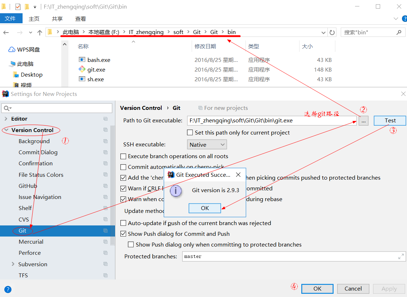Image resolution: width=407 pixels, height=297 pixels.
Task: Expand the Explorer ribbon chevron
Action: (x=396, y=19)
